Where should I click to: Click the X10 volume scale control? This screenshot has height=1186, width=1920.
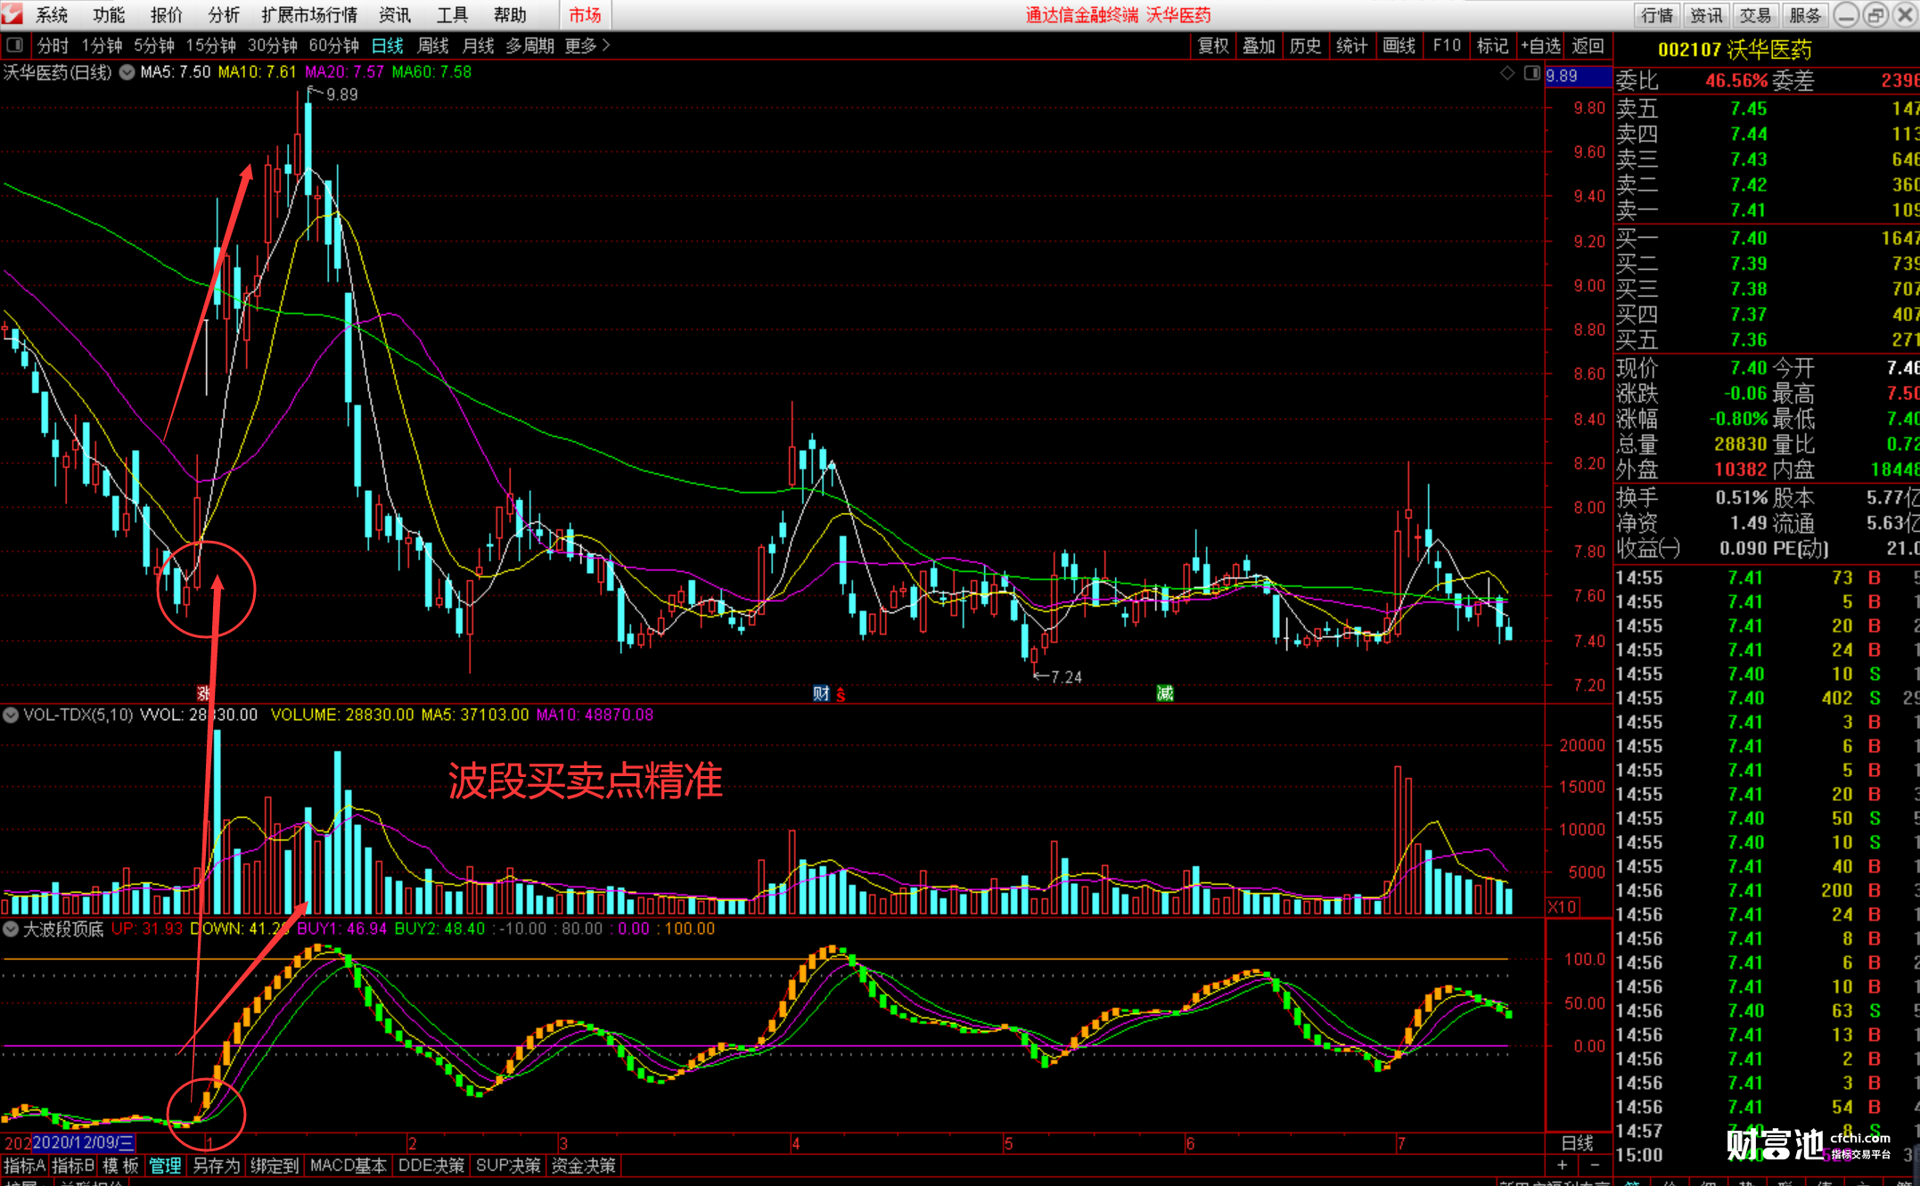(x=1563, y=906)
